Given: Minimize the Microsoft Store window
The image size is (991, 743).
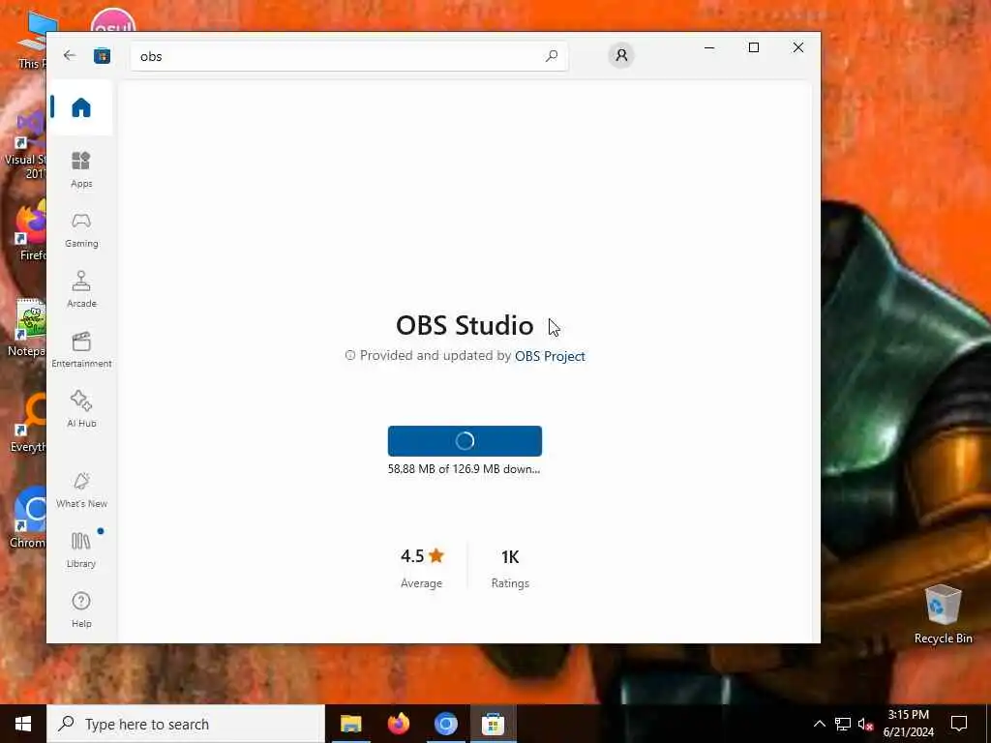Looking at the screenshot, I should tap(709, 47).
